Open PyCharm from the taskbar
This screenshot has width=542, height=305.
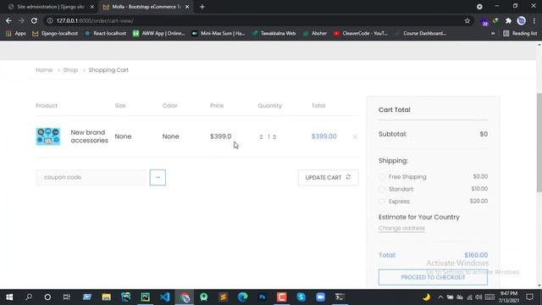coord(145,297)
